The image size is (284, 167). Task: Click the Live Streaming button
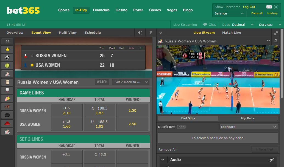185,25
